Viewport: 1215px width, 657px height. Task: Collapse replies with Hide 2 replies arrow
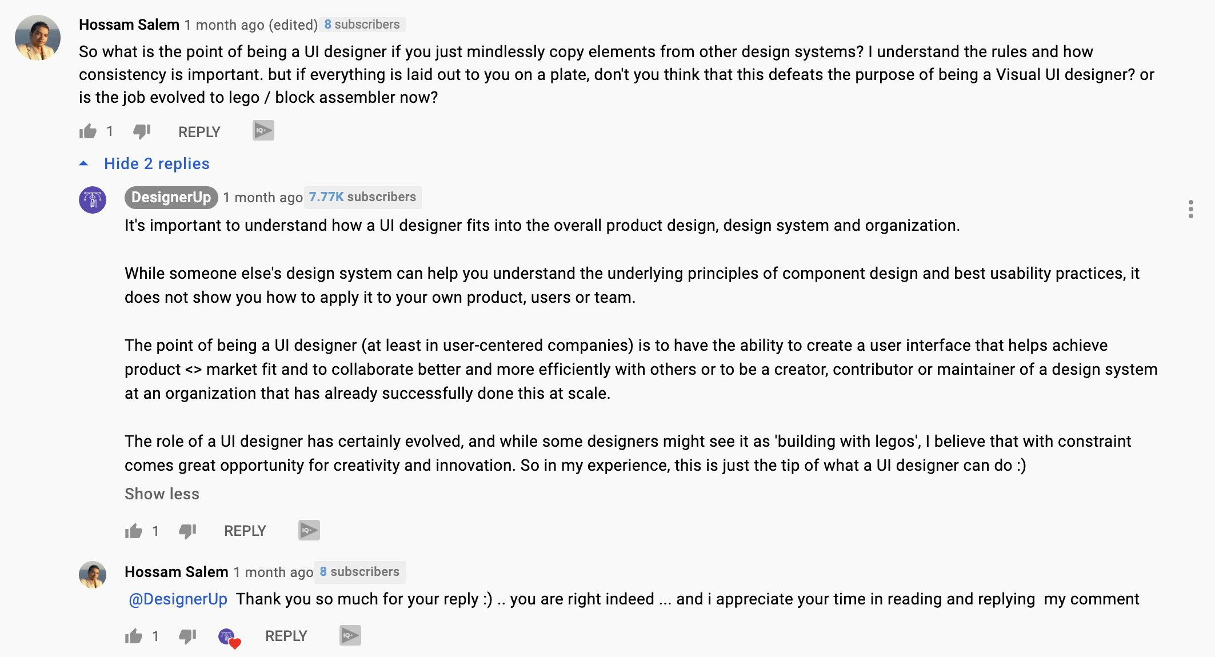click(83, 163)
